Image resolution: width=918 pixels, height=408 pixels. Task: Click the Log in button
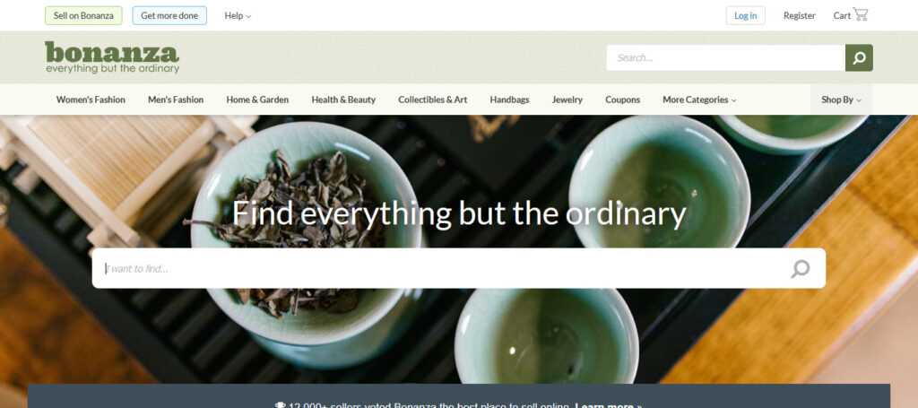pos(745,16)
